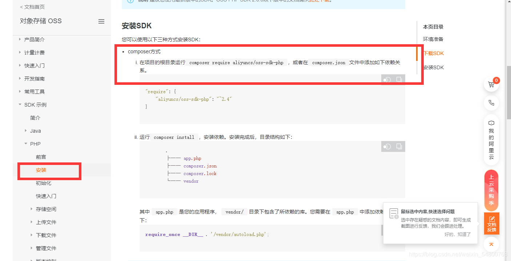
Task: Expand 管理文件 under PHP
Action: (x=32, y=248)
